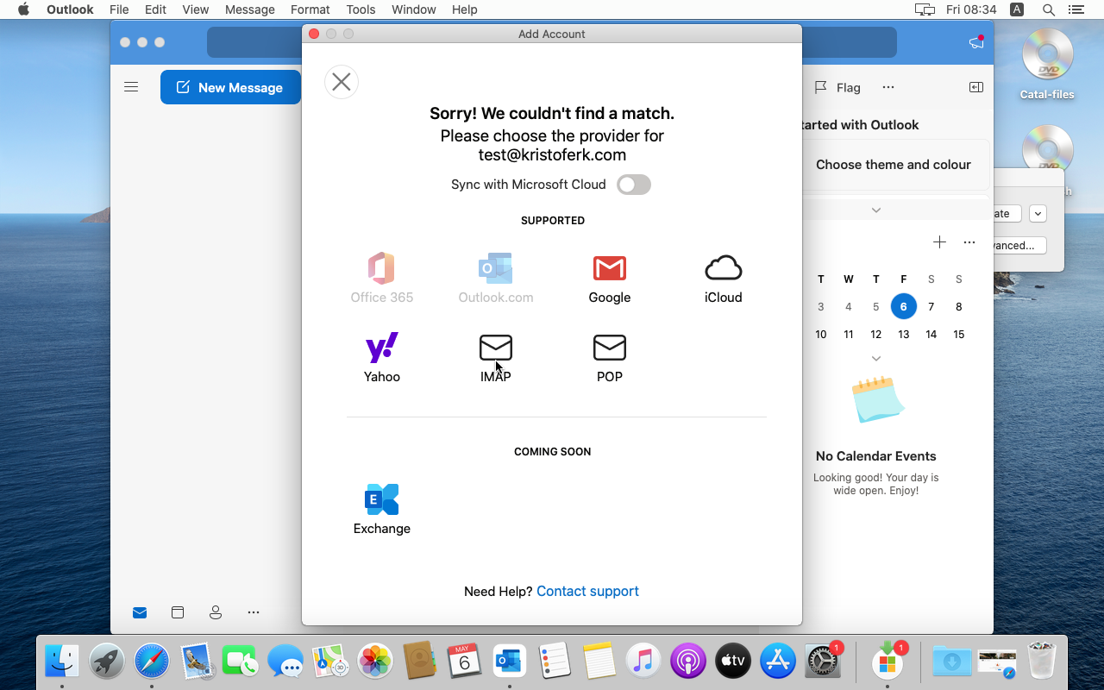Choose POP account type
Image resolution: width=1104 pixels, height=690 pixels.
tap(609, 348)
